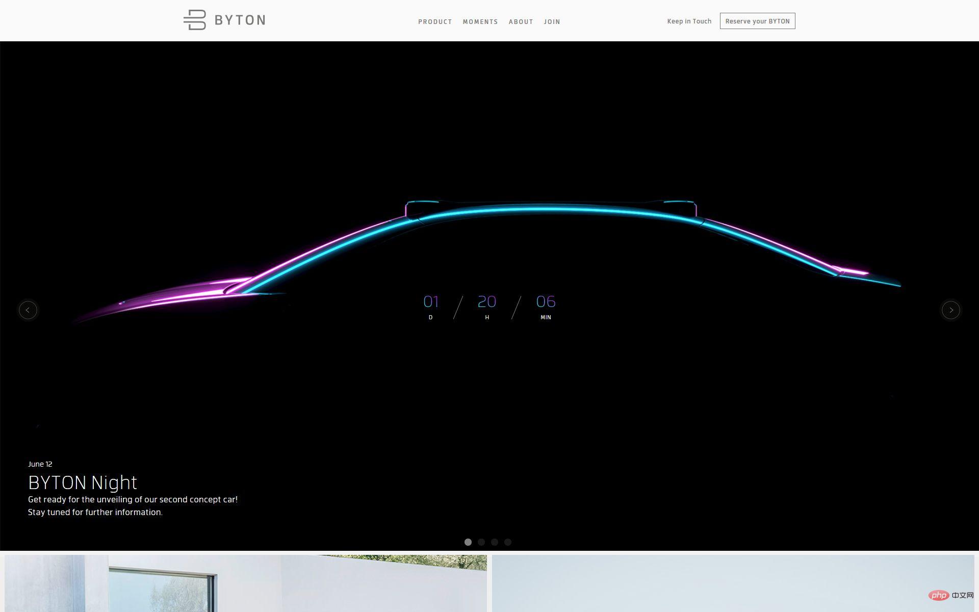
Task: Click the BYTON wordmark text
Action: (x=240, y=20)
